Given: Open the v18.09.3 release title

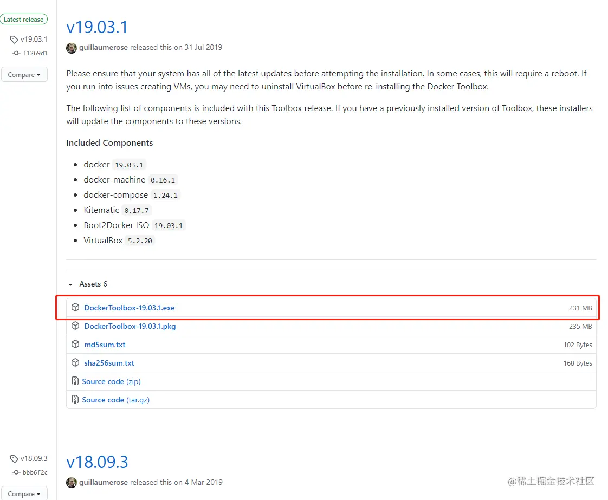Looking at the screenshot, I should pos(97,463).
